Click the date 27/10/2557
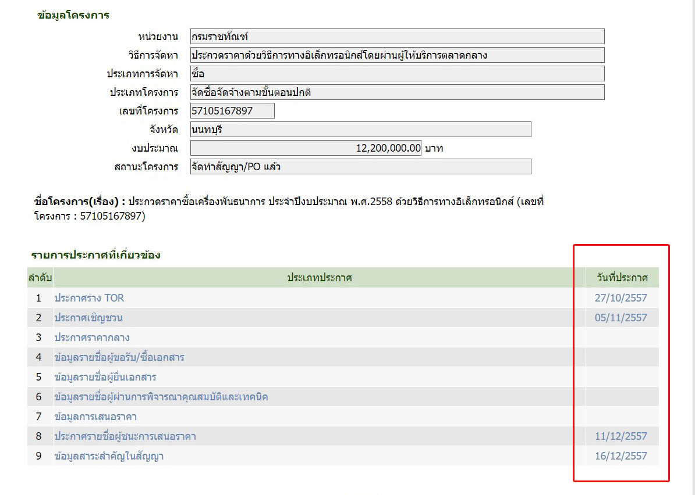This screenshot has height=495, width=695. [x=620, y=298]
